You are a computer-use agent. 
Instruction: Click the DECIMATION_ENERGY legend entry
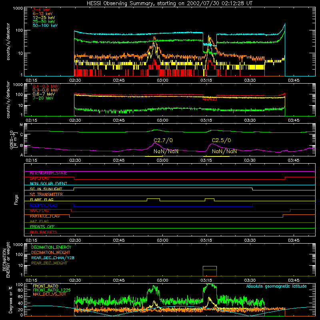pos(51,247)
